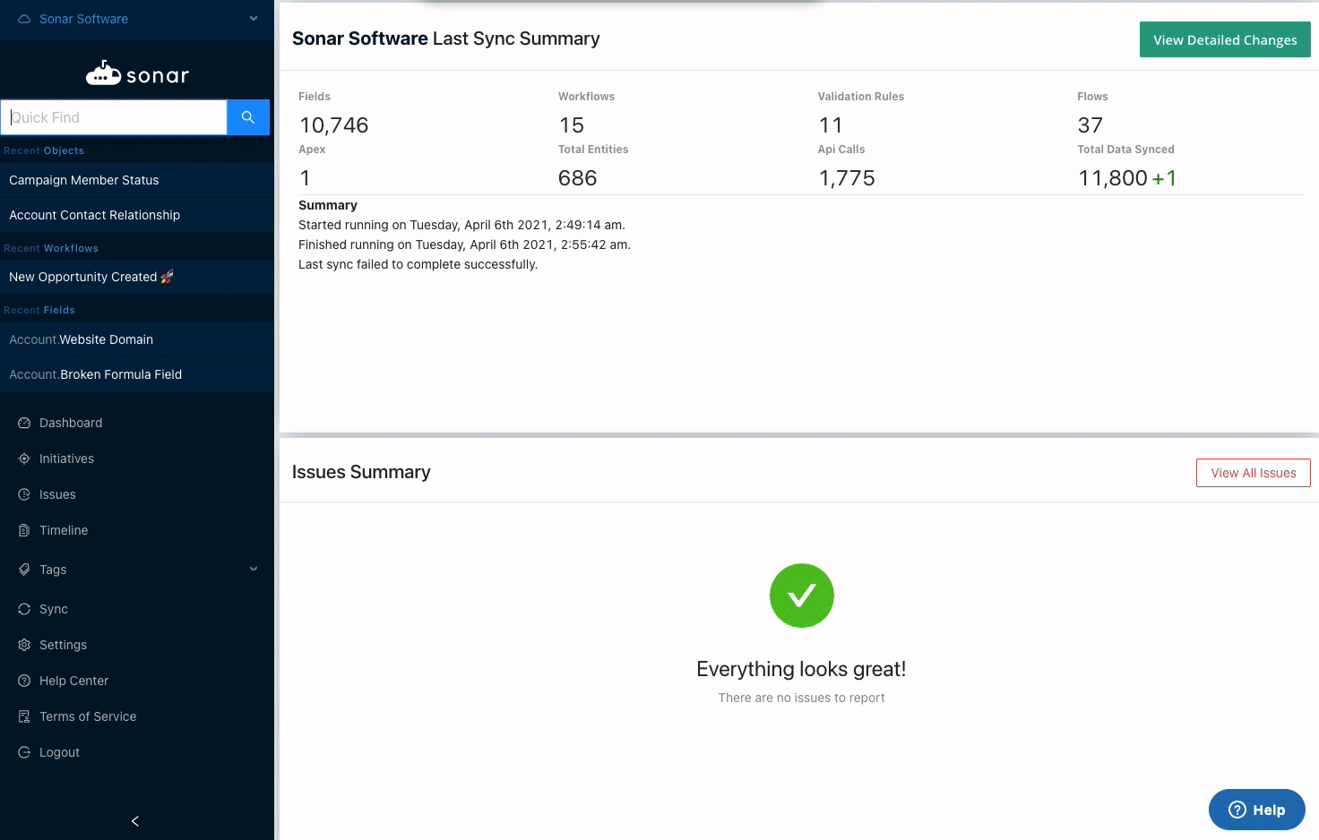Click the Api Calls value 1,775
This screenshot has width=1319, height=840.
(x=847, y=178)
